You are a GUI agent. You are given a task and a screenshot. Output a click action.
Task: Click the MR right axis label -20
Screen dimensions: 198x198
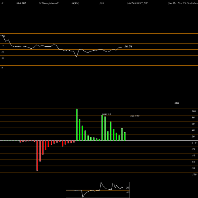tap(193, 149)
